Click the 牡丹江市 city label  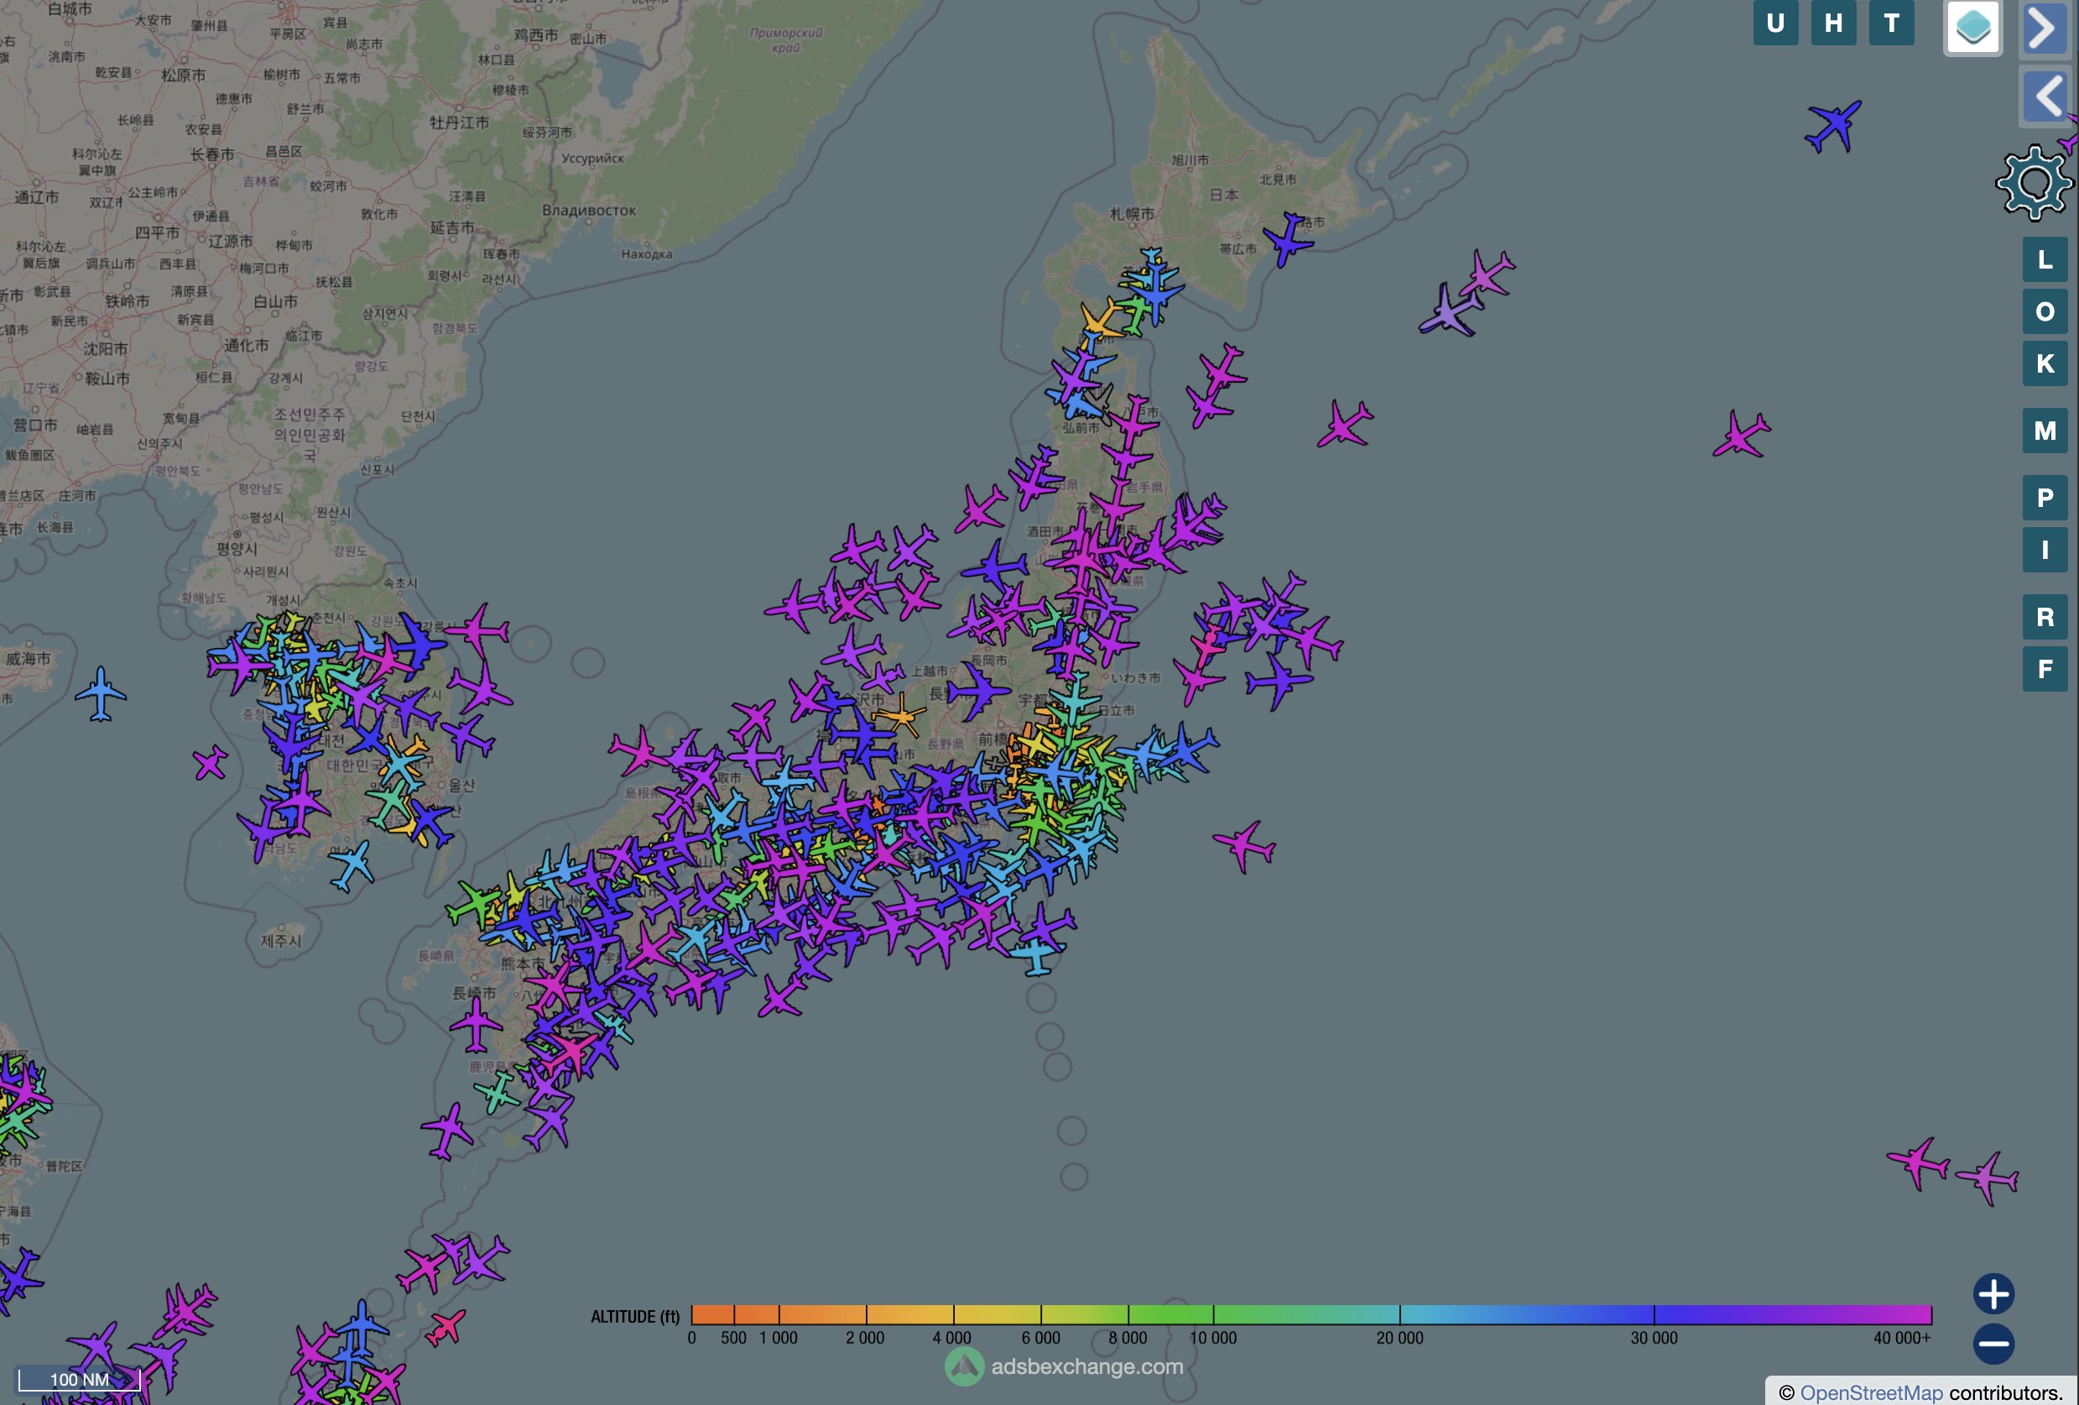pyautogui.click(x=459, y=122)
